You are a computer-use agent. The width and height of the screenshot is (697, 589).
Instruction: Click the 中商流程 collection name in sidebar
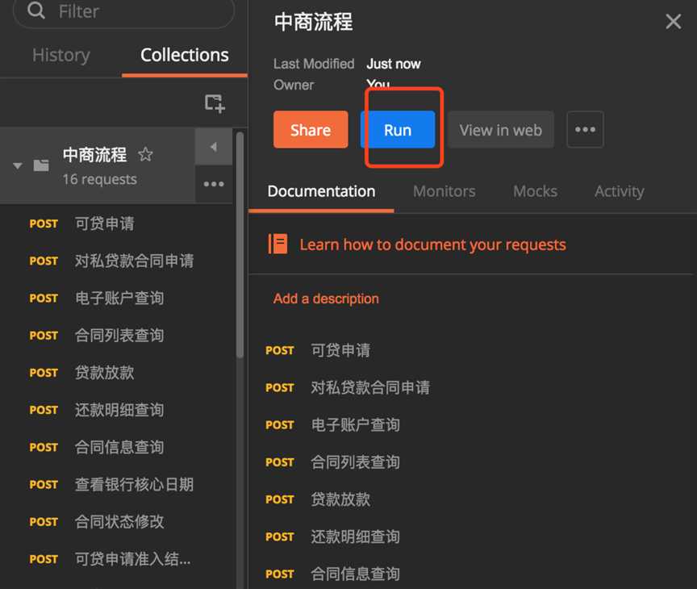(x=94, y=155)
